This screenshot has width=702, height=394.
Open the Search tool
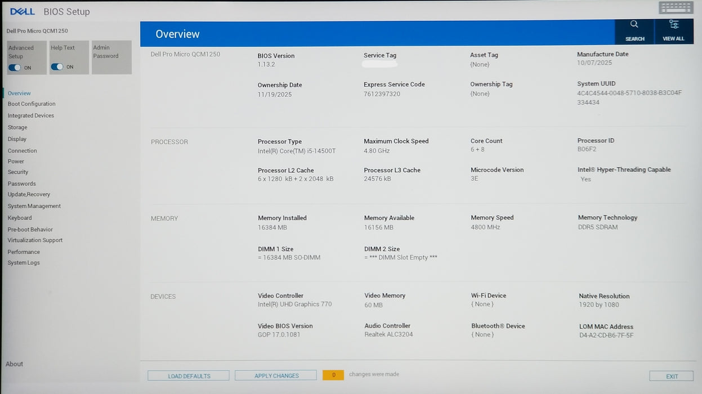point(634,31)
